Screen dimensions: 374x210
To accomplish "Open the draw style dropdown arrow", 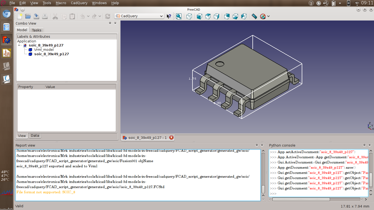I will click(x=269, y=16).
